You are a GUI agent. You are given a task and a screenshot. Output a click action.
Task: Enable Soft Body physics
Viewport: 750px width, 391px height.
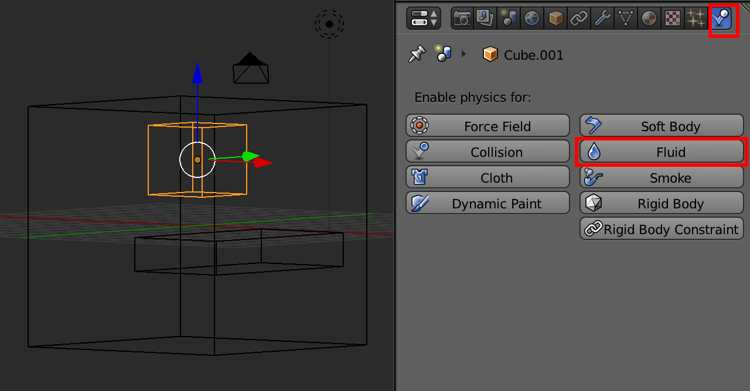662,126
